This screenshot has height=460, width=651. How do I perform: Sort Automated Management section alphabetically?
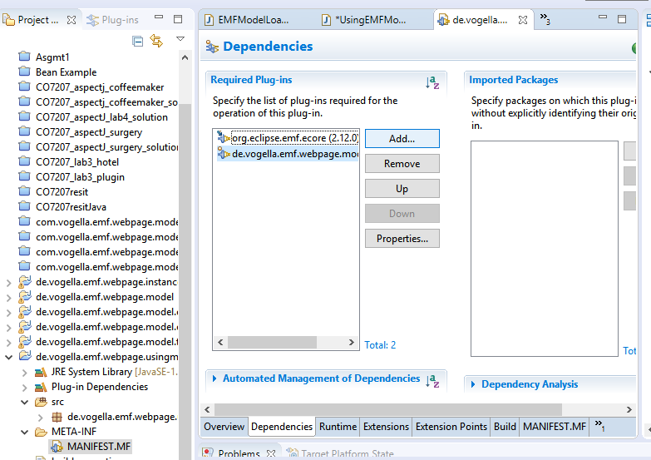(x=432, y=381)
